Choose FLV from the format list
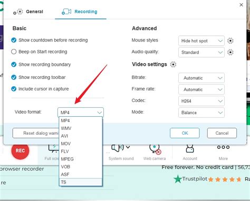 point(81,152)
